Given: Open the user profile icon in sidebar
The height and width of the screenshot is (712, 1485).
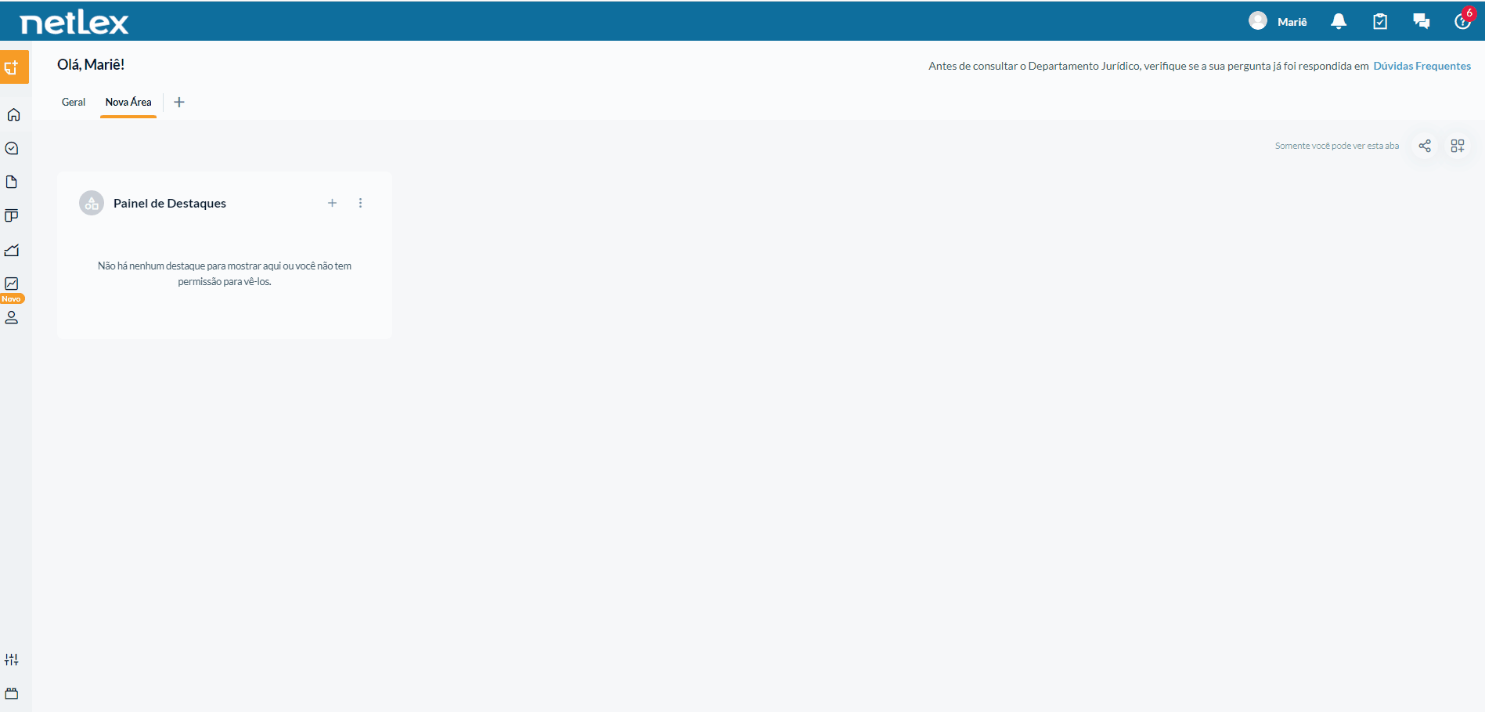Looking at the screenshot, I should click(12, 317).
